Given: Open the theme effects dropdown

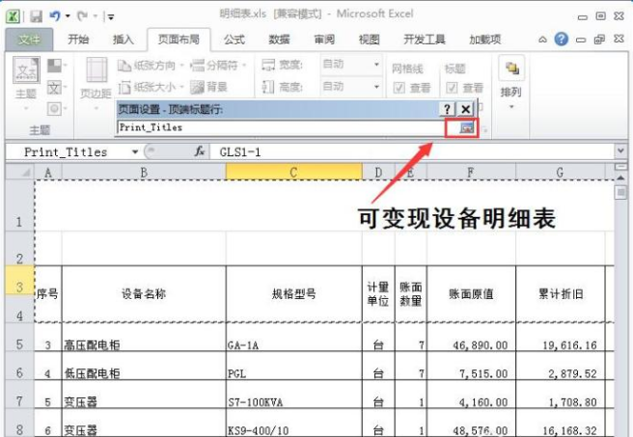Looking at the screenshot, I should pos(57,108).
